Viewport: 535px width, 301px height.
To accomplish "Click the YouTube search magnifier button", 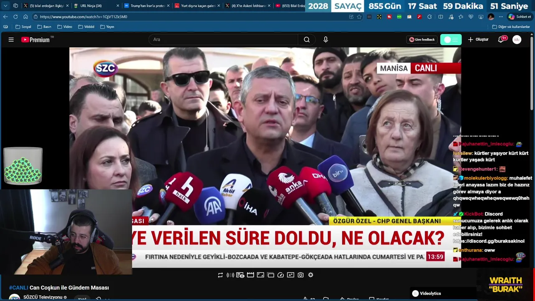I will [307, 40].
